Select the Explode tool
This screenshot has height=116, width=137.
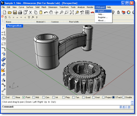tap(3, 70)
